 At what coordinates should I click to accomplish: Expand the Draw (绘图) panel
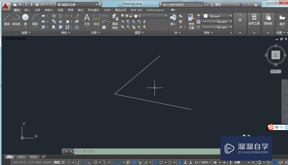tap(26, 33)
